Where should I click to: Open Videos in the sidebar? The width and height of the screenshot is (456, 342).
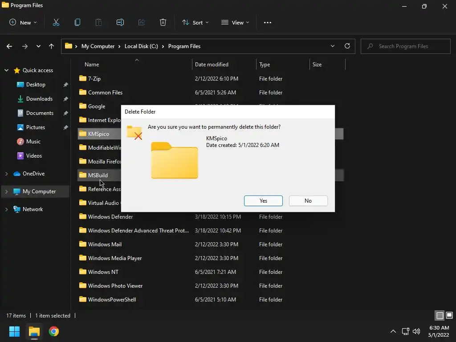[34, 155]
